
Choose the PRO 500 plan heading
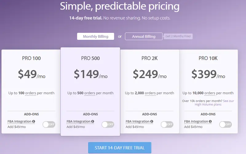pyautogui.click(x=90, y=58)
